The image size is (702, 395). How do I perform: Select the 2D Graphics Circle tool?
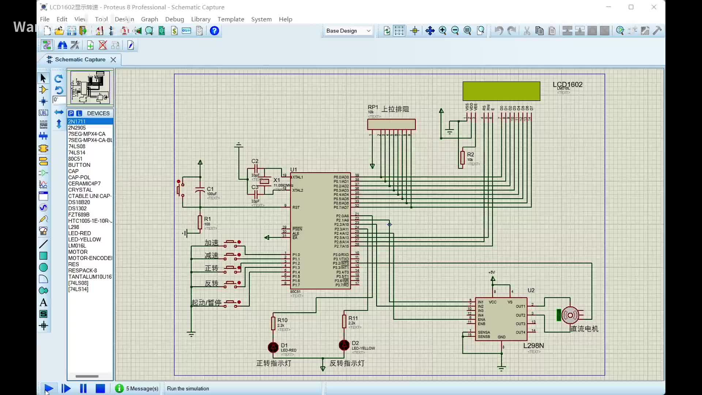pos(43,267)
